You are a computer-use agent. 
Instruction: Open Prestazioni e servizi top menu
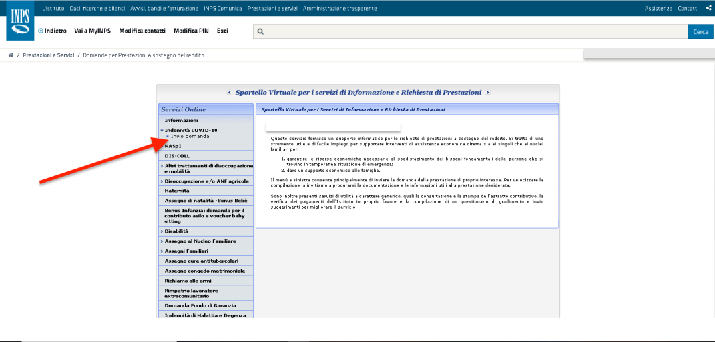[272, 8]
